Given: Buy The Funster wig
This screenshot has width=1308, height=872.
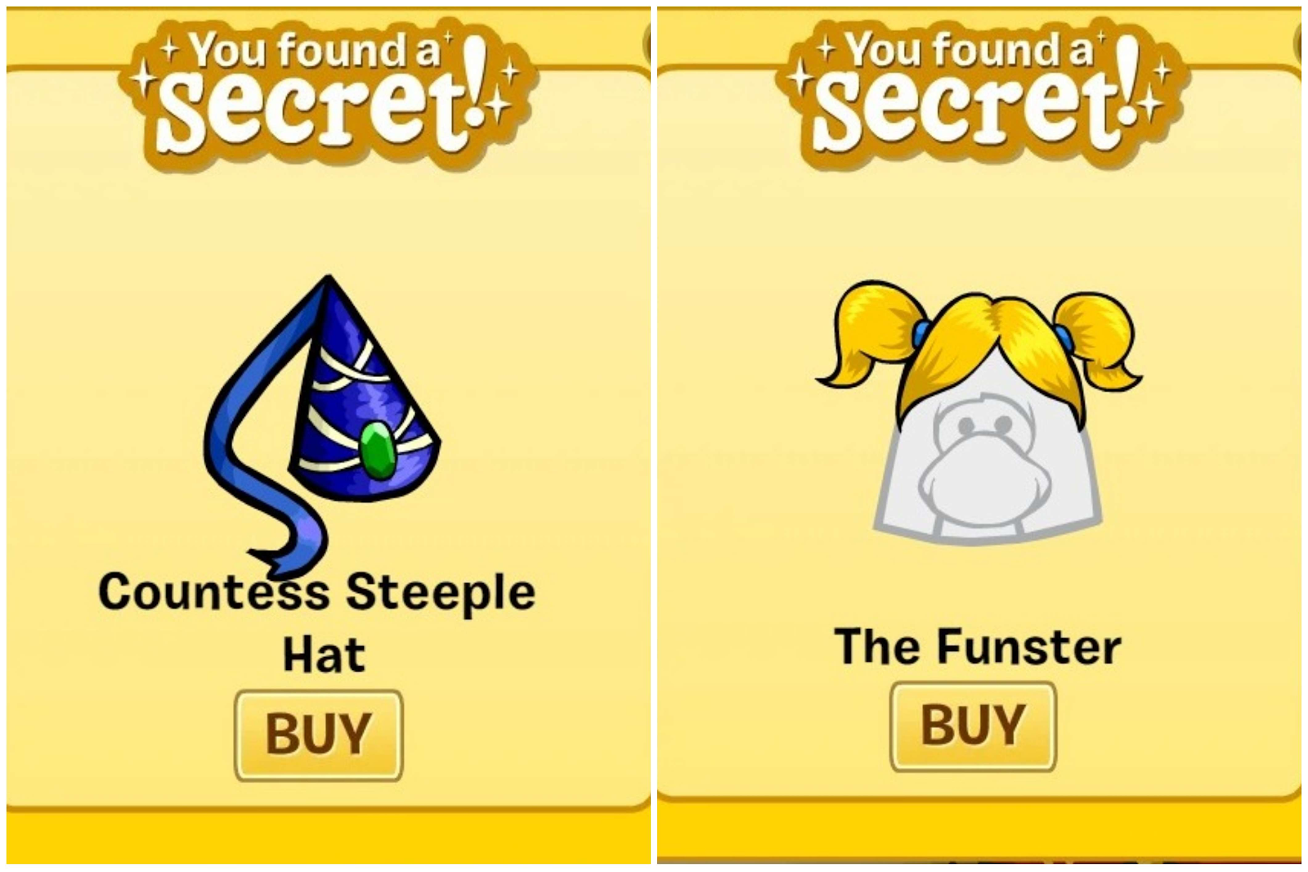Looking at the screenshot, I should pos(974,726).
